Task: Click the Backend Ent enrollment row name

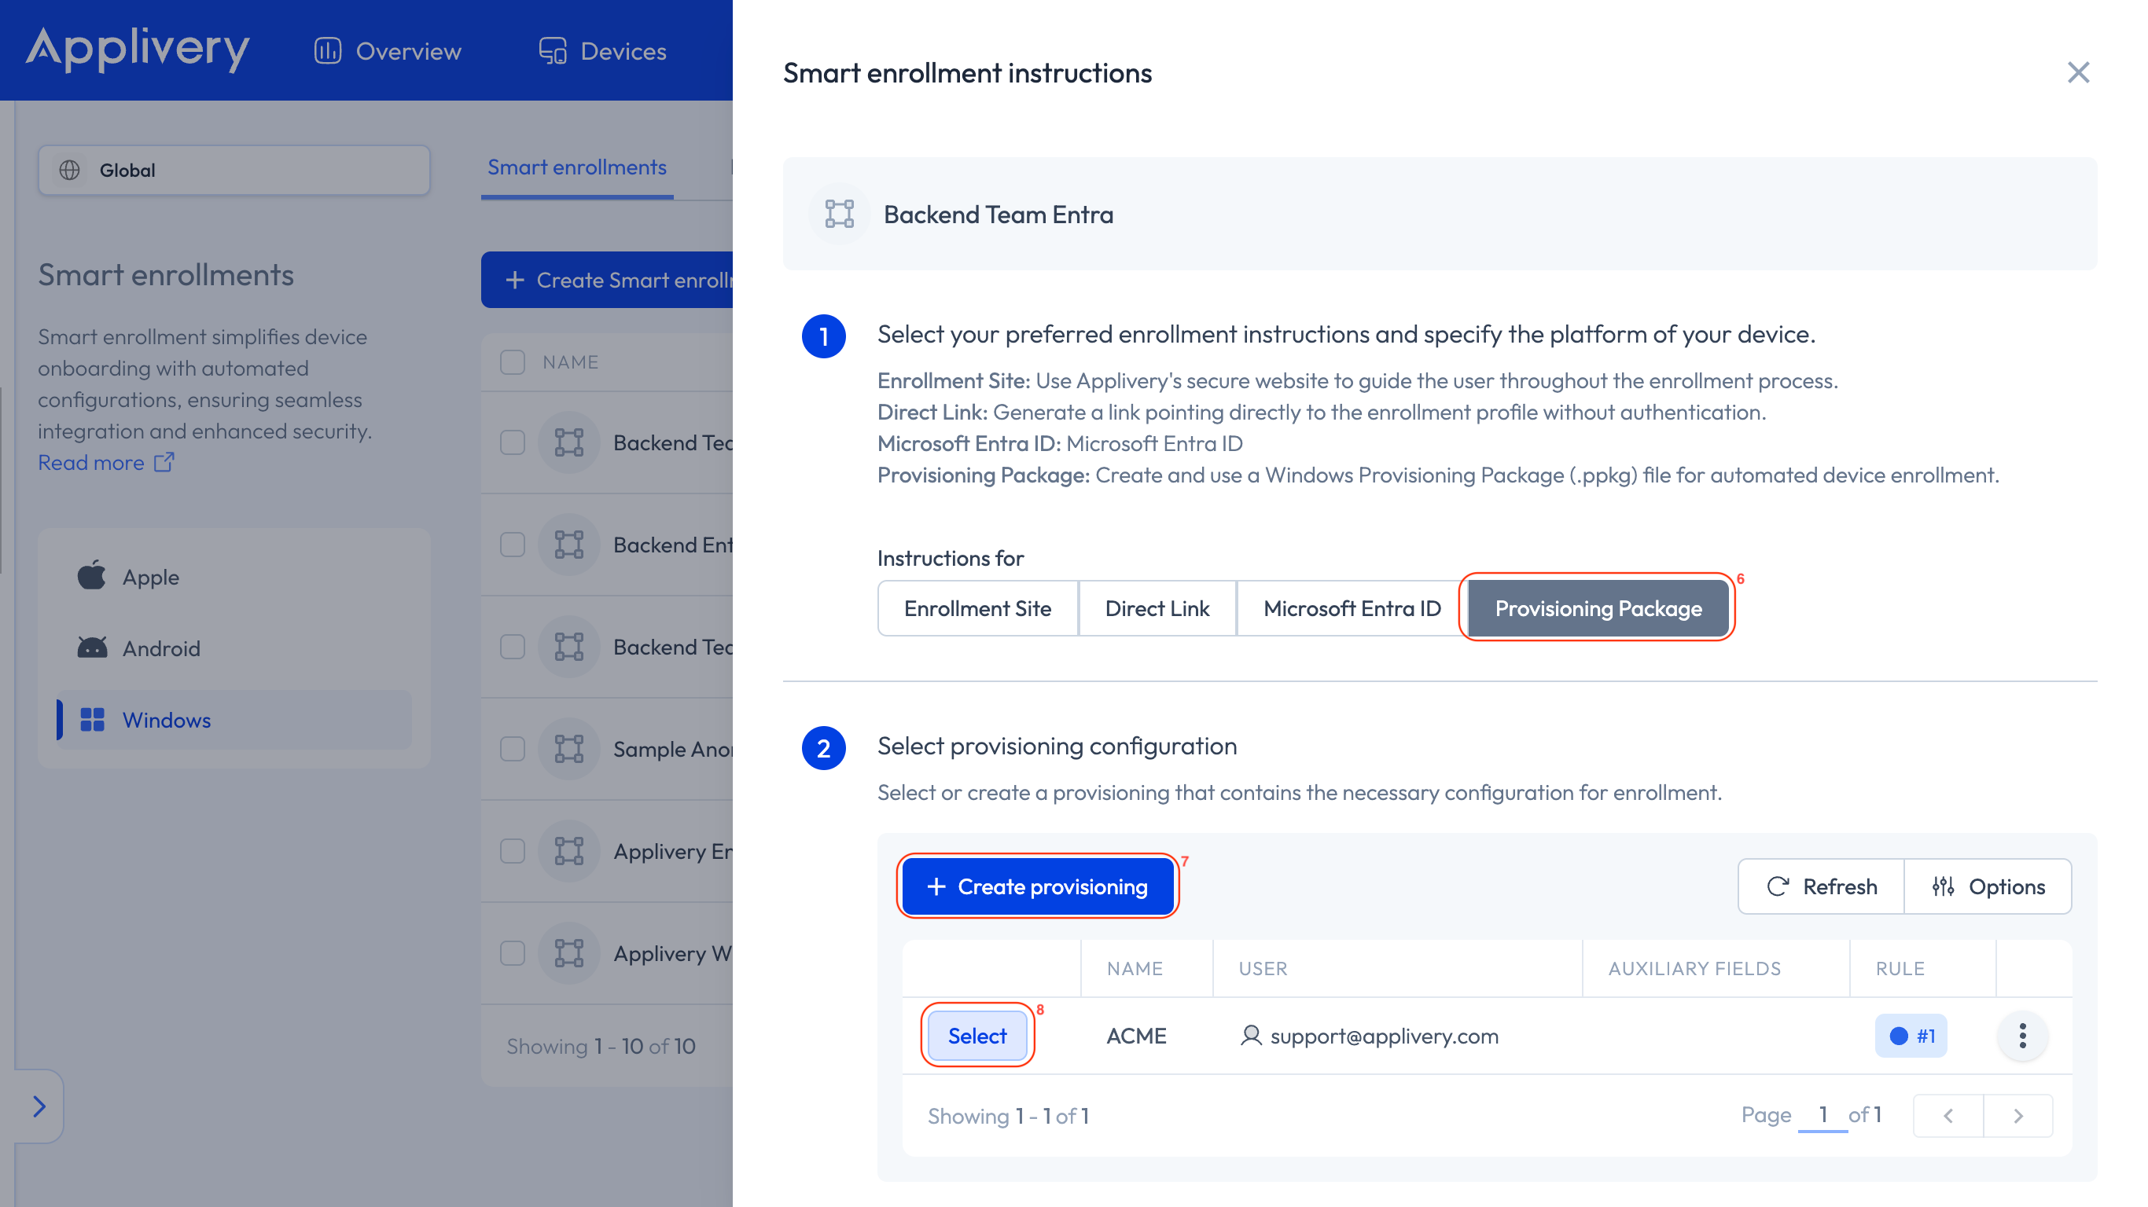Action: pyautogui.click(x=673, y=545)
